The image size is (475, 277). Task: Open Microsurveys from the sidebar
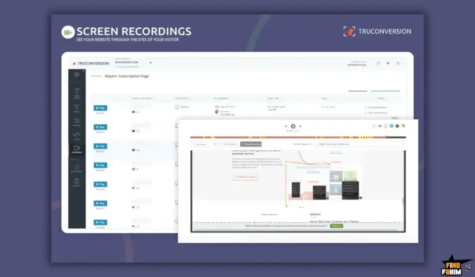click(77, 168)
